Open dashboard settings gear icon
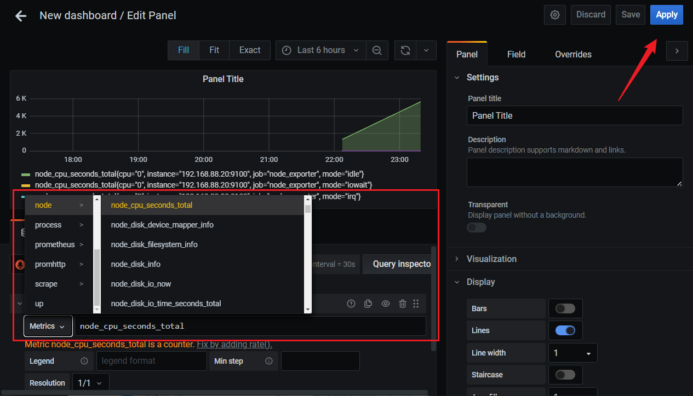Viewport: 693px width, 396px height. (554, 15)
